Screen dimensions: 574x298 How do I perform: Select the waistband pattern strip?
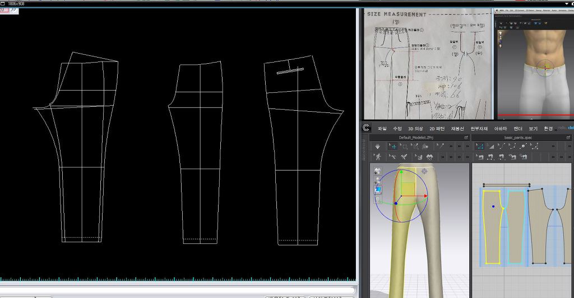506,186
